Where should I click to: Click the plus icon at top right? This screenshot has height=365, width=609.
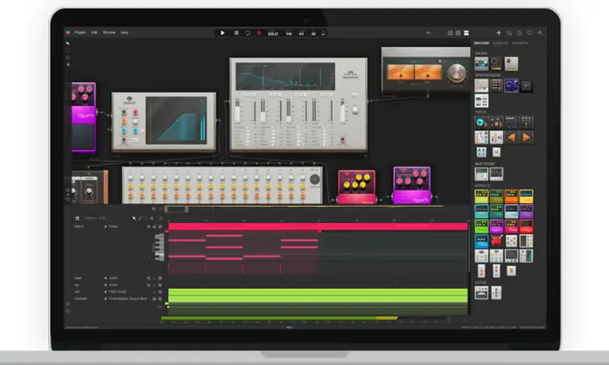pyautogui.click(x=499, y=32)
